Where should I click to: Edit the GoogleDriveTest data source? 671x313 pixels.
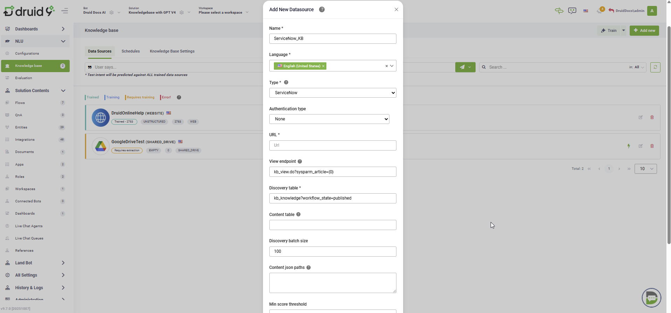pos(641,146)
